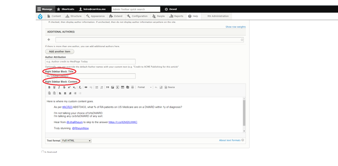Insert an image into the editor
Screen dimensions: 338x166
click(x=113, y=87)
